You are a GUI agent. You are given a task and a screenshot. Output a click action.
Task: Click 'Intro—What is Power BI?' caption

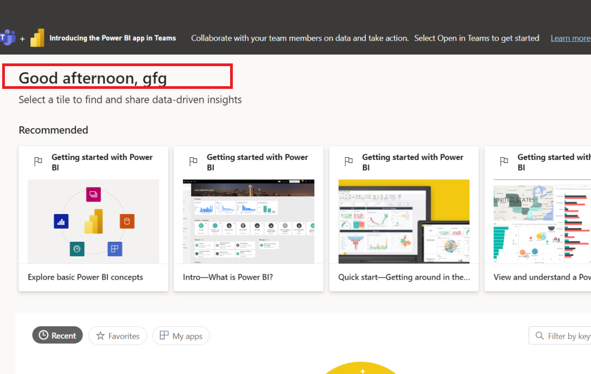click(227, 277)
